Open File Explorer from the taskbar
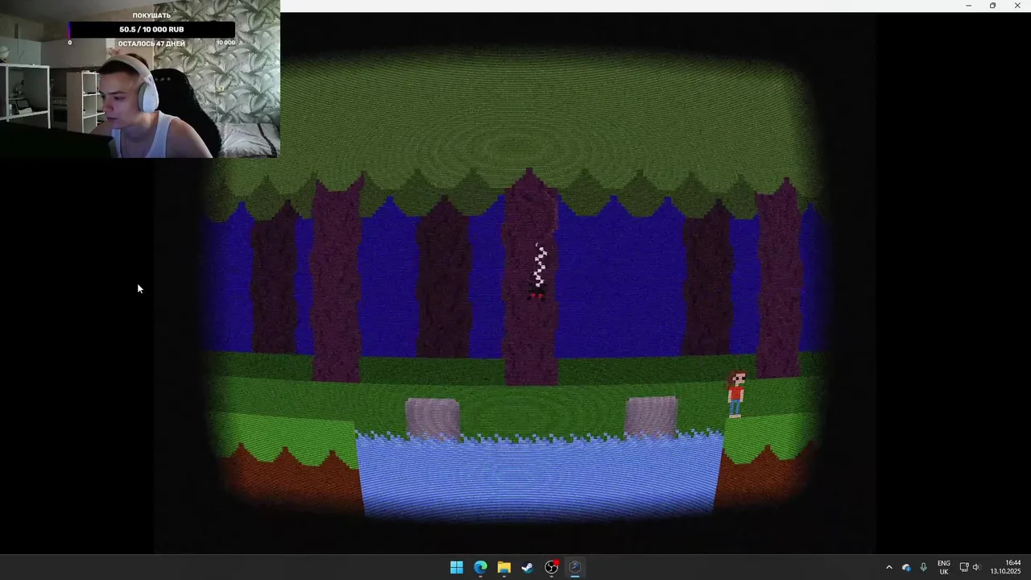This screenshot has height=580, width=1031. coord(503,567)
